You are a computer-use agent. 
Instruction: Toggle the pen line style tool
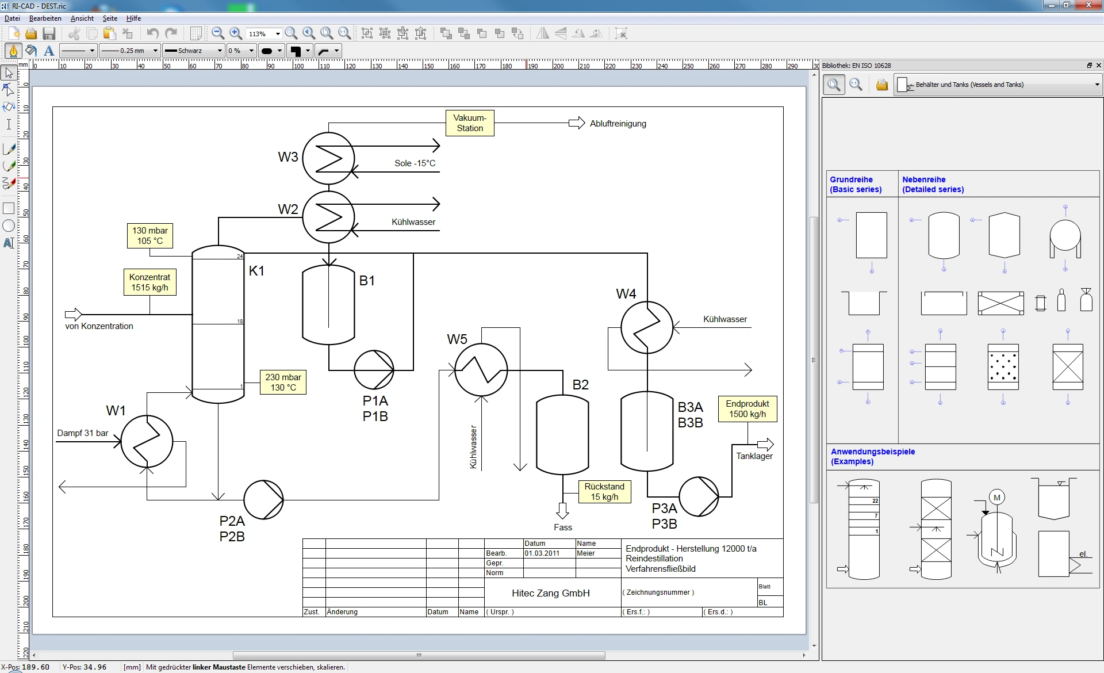[13, 51]
